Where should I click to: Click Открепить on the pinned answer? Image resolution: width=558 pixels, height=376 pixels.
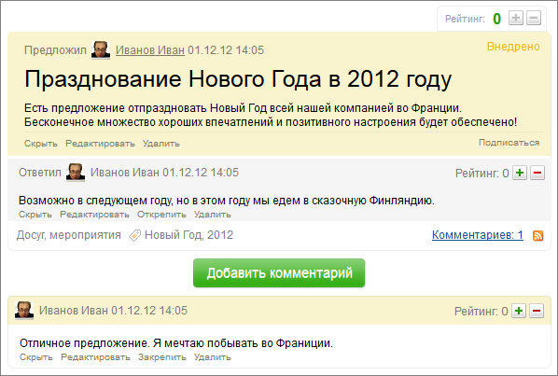pyautogui.click(x=161, y=215)
